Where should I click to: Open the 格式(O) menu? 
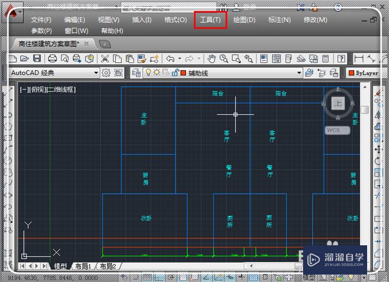(x=176, y=20)
